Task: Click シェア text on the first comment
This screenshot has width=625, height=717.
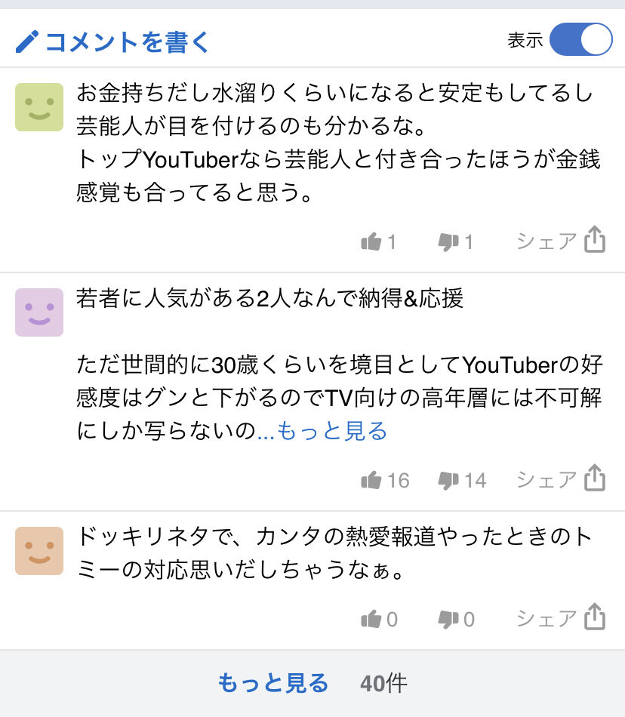Action: coord(546,242)
